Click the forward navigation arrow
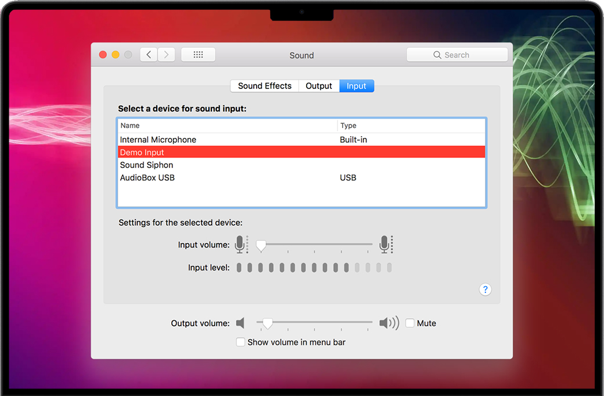Image resolution: width=604 pixels, height=396 pixels. tap(166, 55)
